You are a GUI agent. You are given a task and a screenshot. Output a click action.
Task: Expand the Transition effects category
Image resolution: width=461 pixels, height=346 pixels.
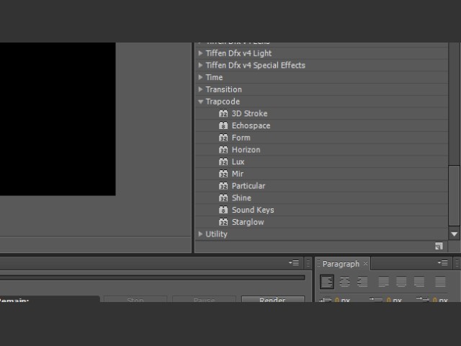[x=200, y=89]
